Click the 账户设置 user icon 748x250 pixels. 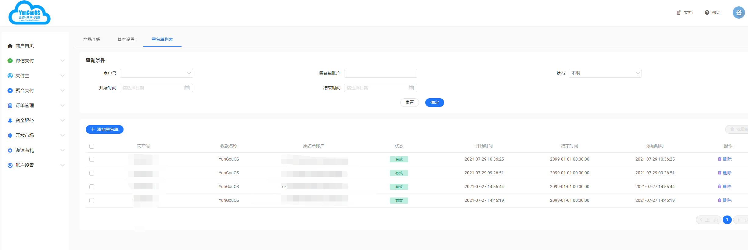[10, 165]
